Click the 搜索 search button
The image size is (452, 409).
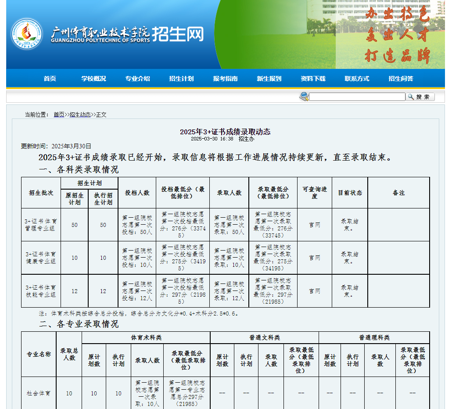(420, 97)
